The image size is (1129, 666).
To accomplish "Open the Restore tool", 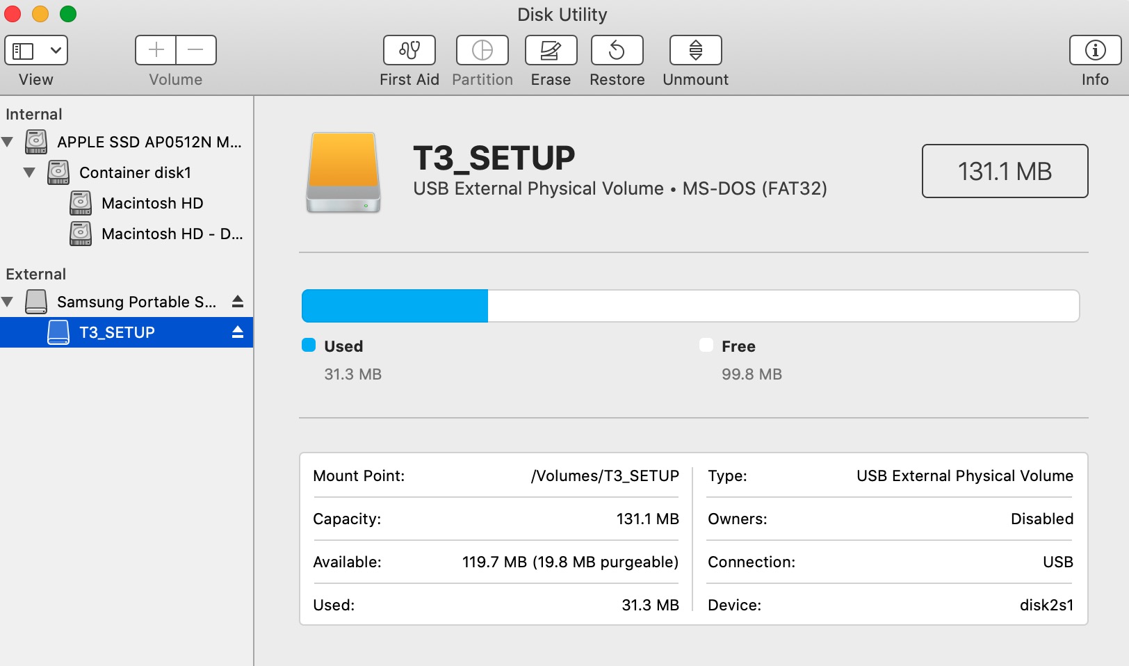I will pyautogui.click(x=617, y=51).
